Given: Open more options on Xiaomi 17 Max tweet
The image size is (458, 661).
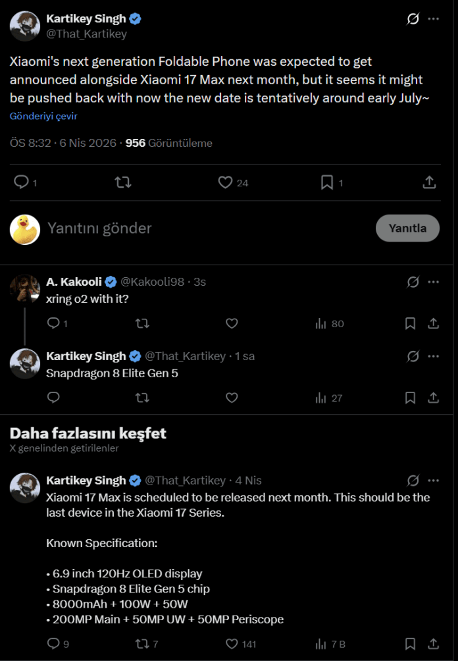Looking at the screenshot, I should pyautogui.click(x=434, y=480).
